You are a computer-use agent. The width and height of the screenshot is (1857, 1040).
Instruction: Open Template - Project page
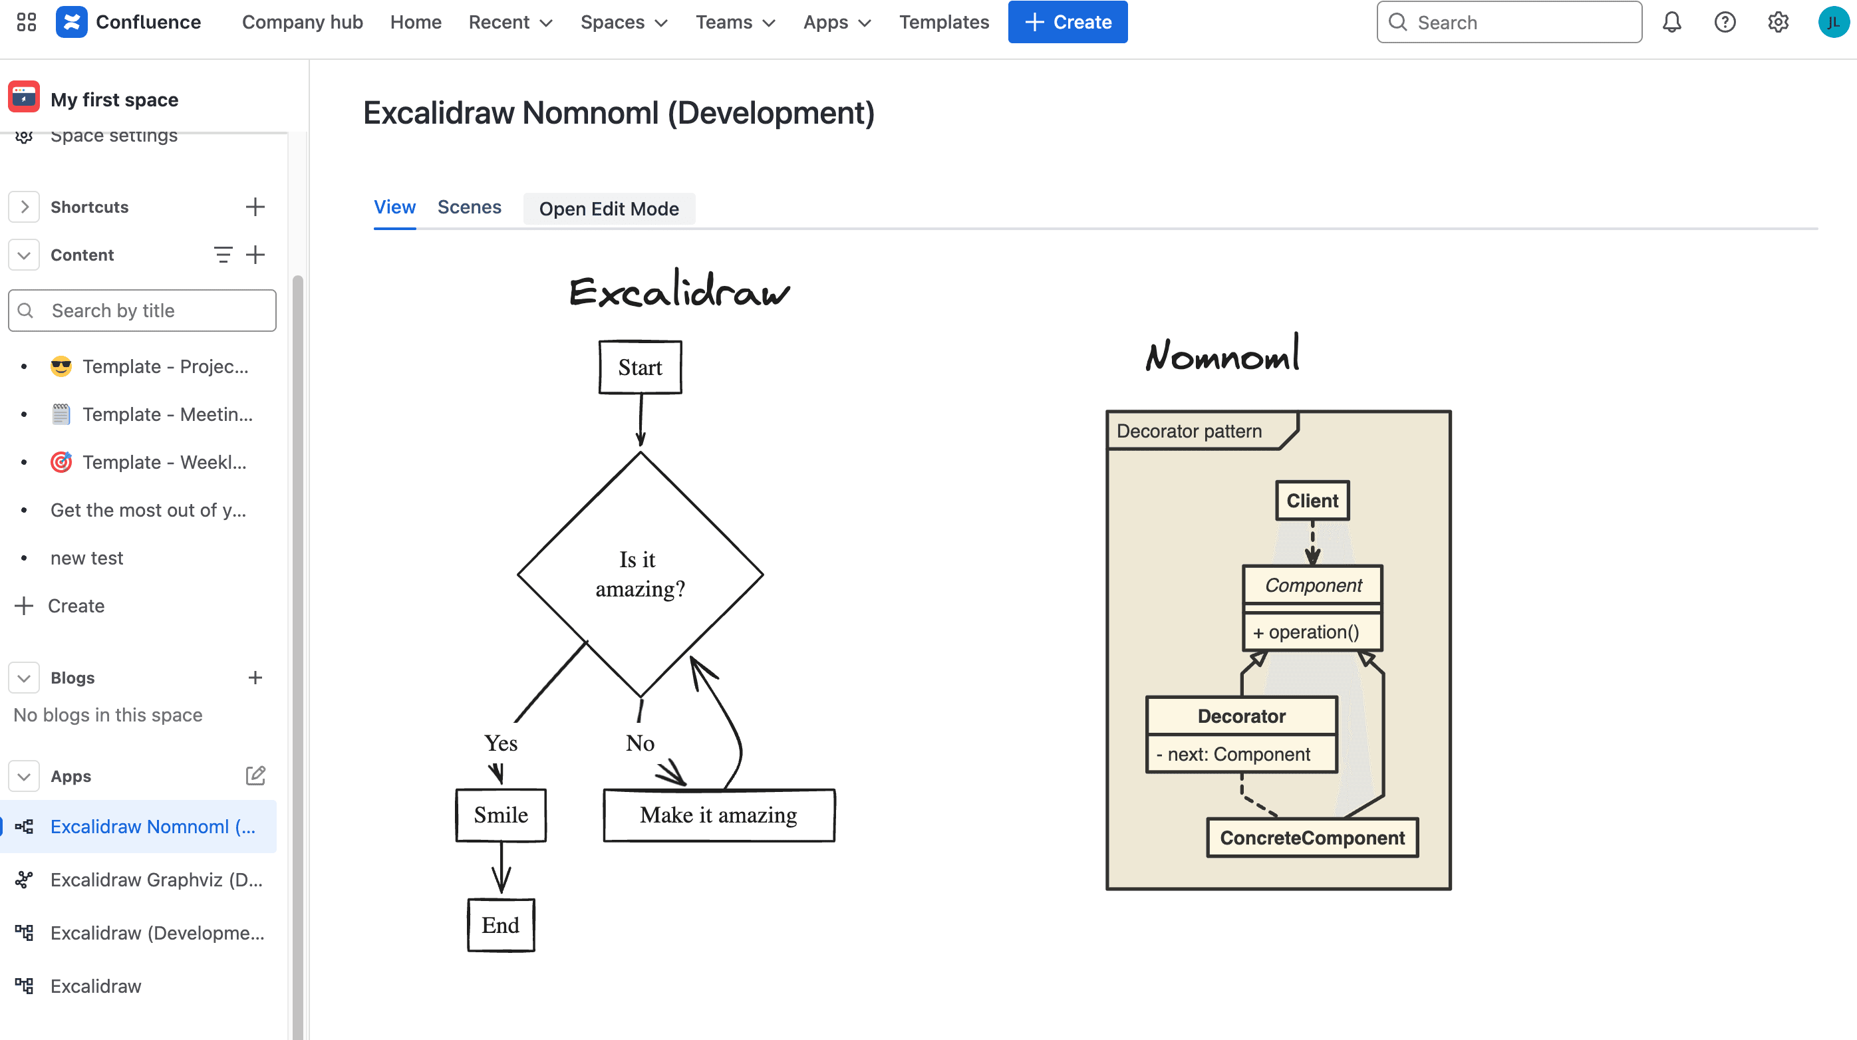coord(165,366)
